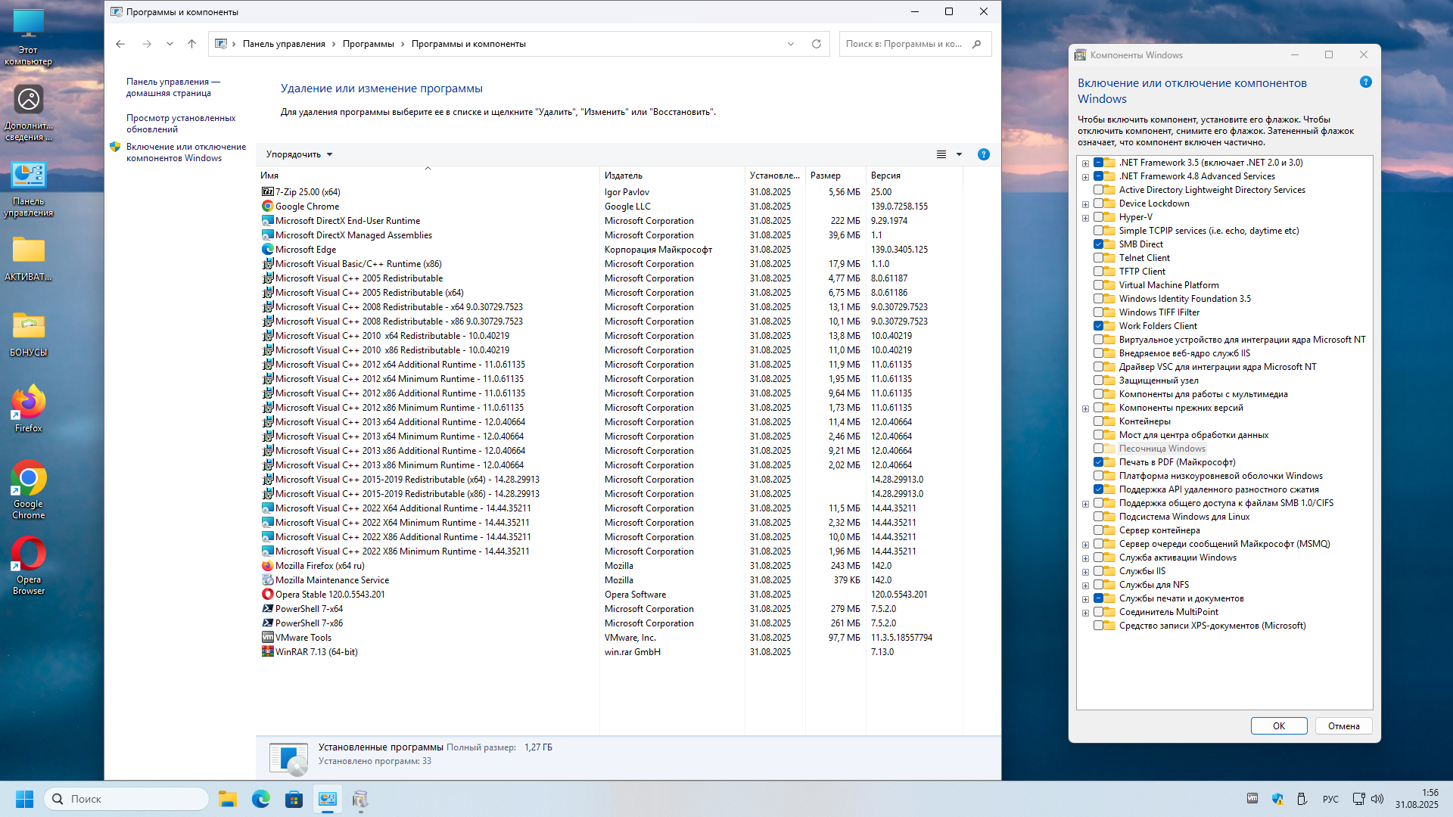Image resolution: width=1453 pixels, height=817 pixels.
Task: Click the search magnifier icon in search box
Action: (x=976, y=44)
